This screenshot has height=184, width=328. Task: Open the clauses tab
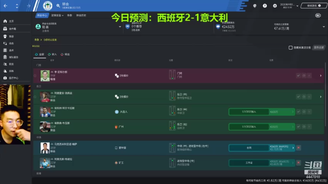click(x=70, y=15)
